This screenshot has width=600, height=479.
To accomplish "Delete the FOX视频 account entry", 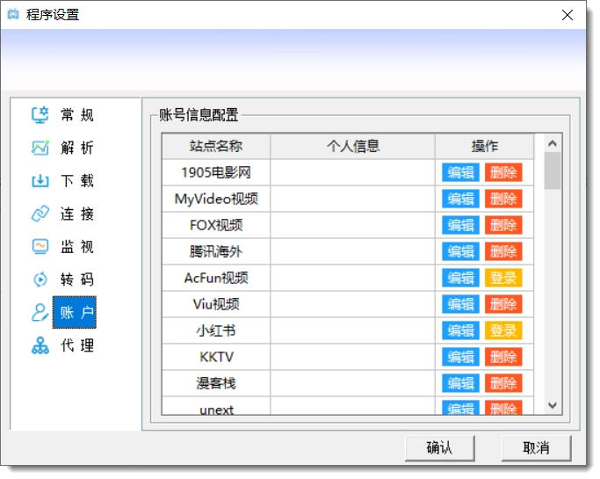I will (503, 225).
